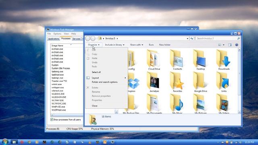
Task: Open Task Manager View menu
Action: pyautogui.click(x=66, y=34)
